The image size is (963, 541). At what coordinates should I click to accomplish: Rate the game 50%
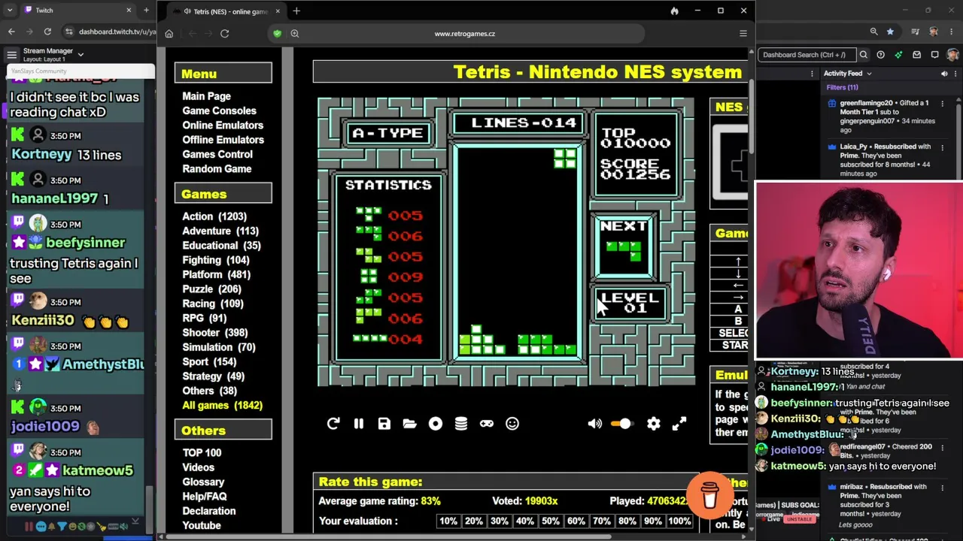(x=551, y=521)
